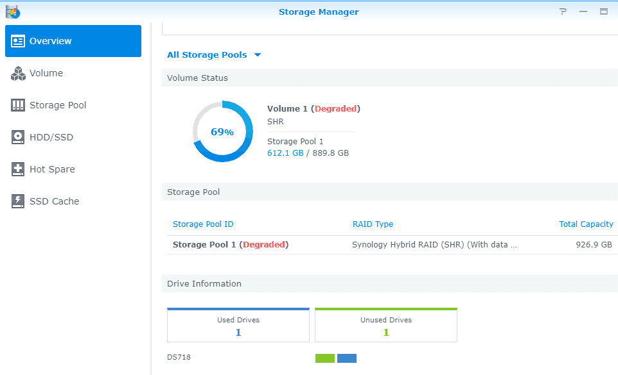Viewport: 618px width, 375px height.
Task: Click the Overview icon in sidebar
Action: pos(18,41)
